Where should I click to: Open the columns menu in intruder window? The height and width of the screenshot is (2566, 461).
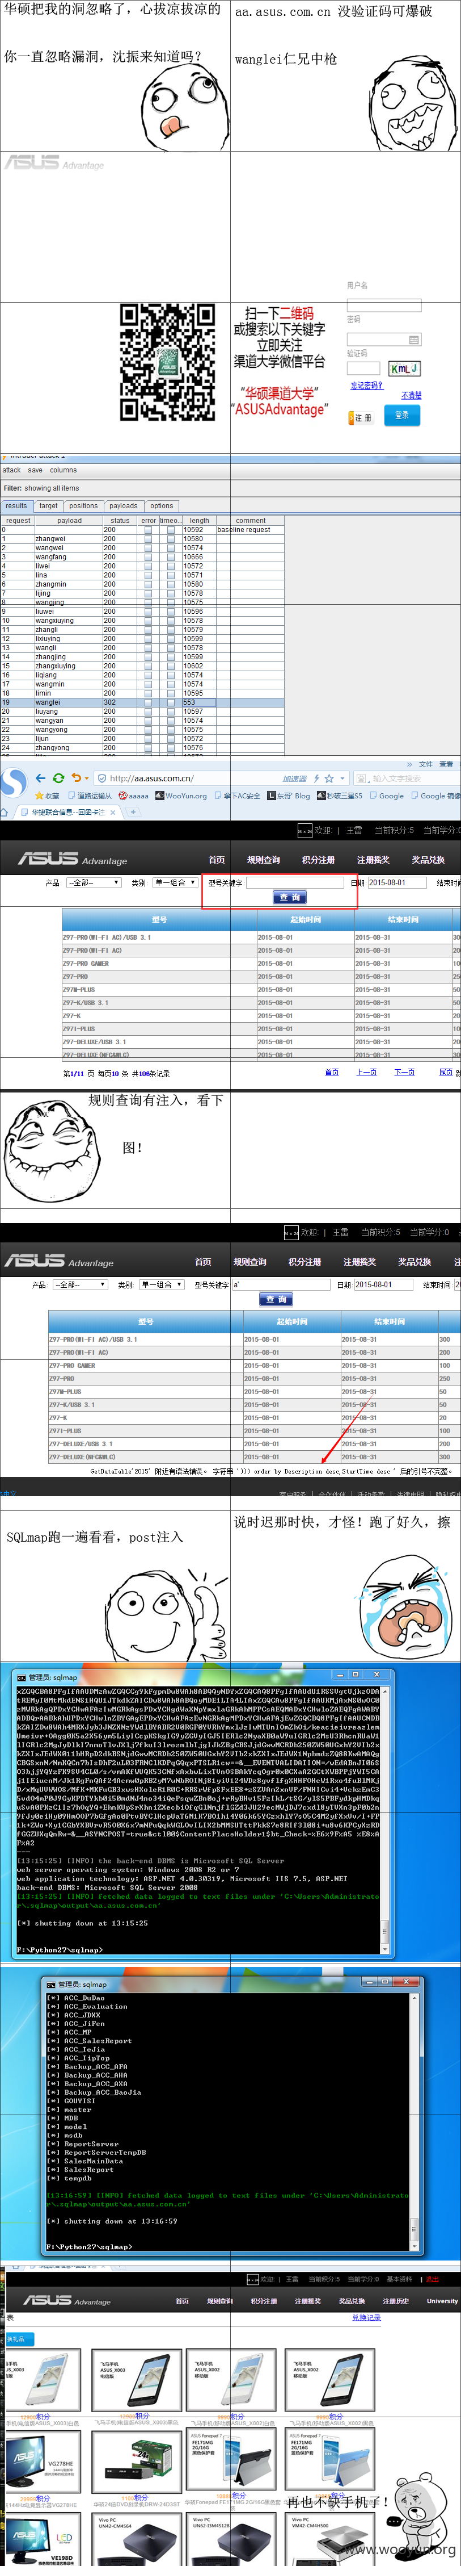(64, 470)
